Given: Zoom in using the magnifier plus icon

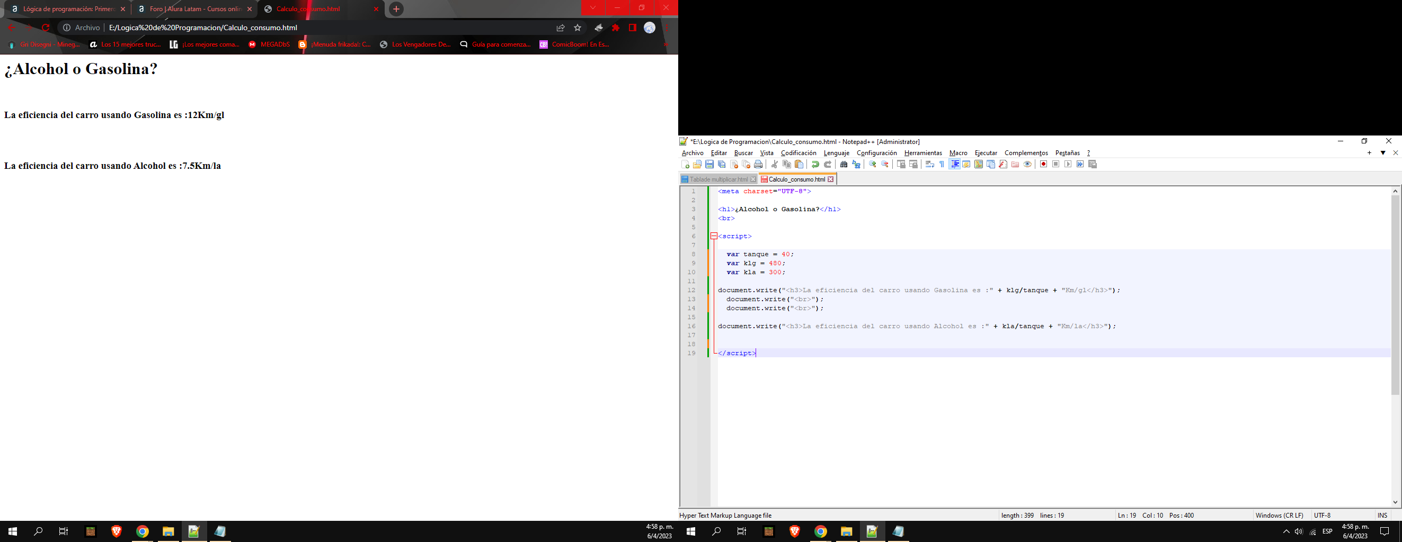Looking at the screenshot, I should click(x=873, y=164).
